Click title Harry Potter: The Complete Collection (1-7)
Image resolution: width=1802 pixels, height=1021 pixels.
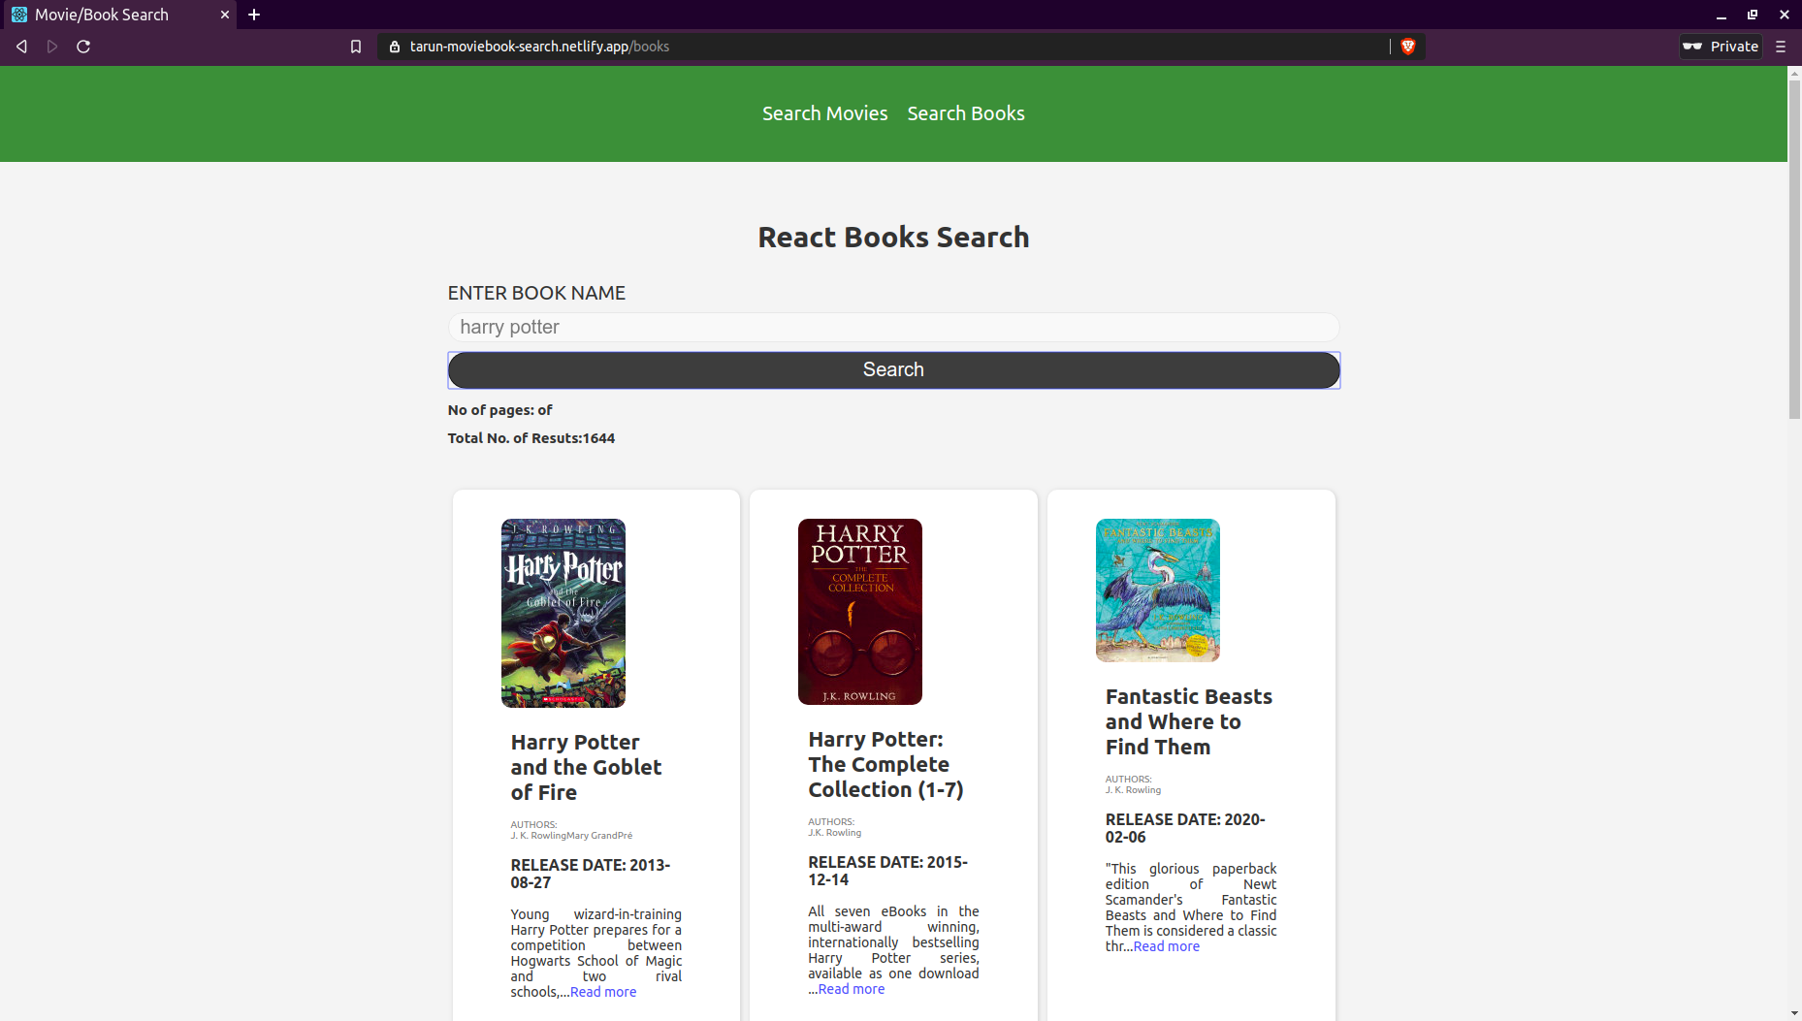click(x=885, y=764)
